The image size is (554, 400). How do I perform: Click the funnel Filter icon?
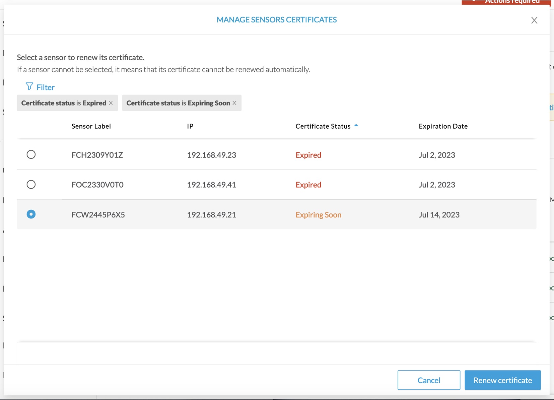tap(29, 87)
